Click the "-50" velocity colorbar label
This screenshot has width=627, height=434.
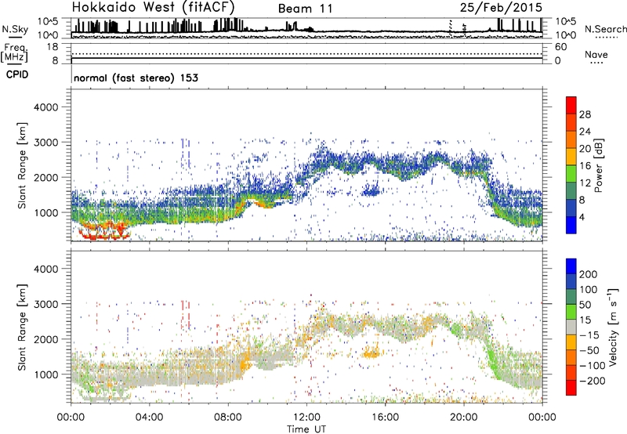coord(589,350)
